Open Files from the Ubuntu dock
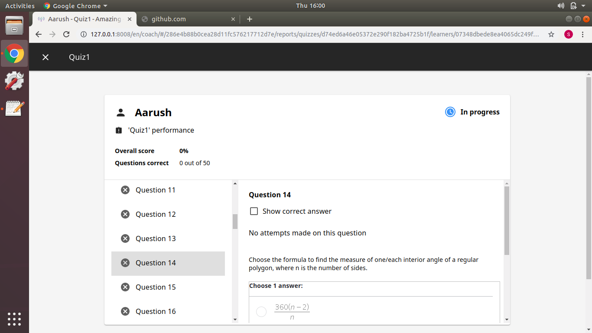The image size is (592, 333). (x=14, y=26)
